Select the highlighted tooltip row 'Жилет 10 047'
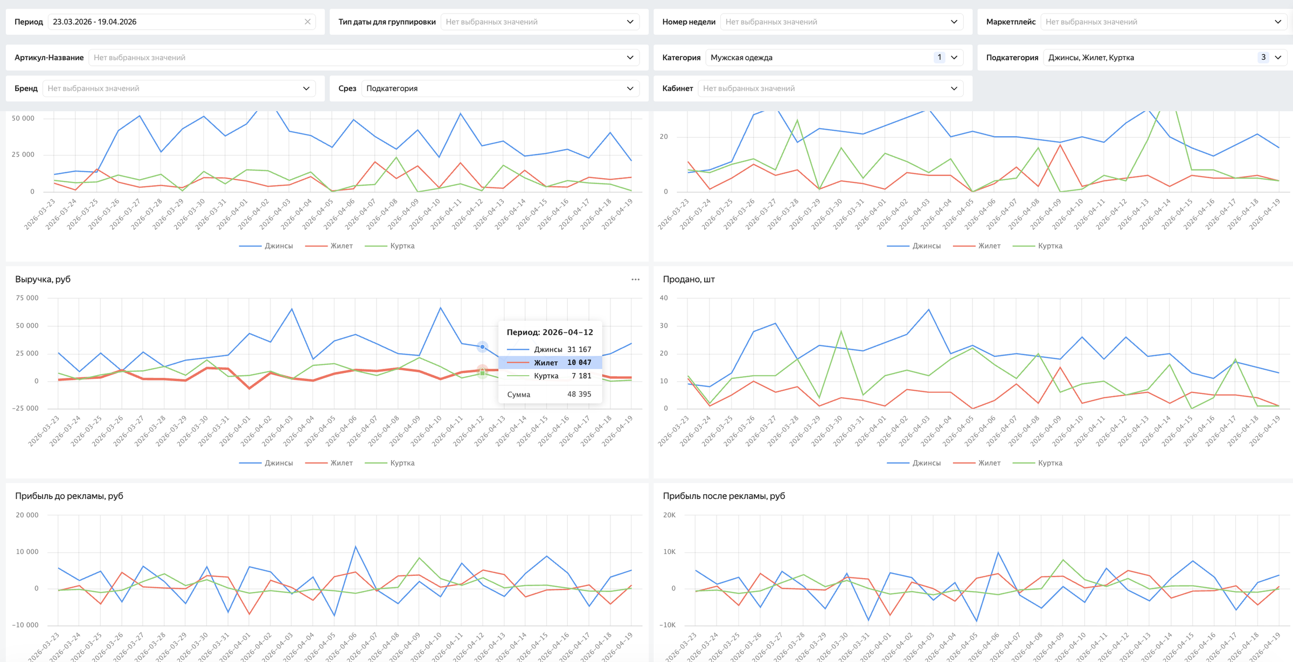Image resolution: width=1293 pixels, height=662 pixels. (550, 363)
